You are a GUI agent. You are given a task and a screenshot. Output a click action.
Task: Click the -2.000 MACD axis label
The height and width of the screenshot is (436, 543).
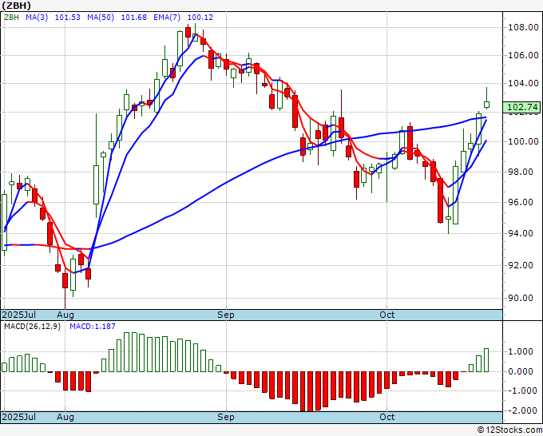point(521,410)
